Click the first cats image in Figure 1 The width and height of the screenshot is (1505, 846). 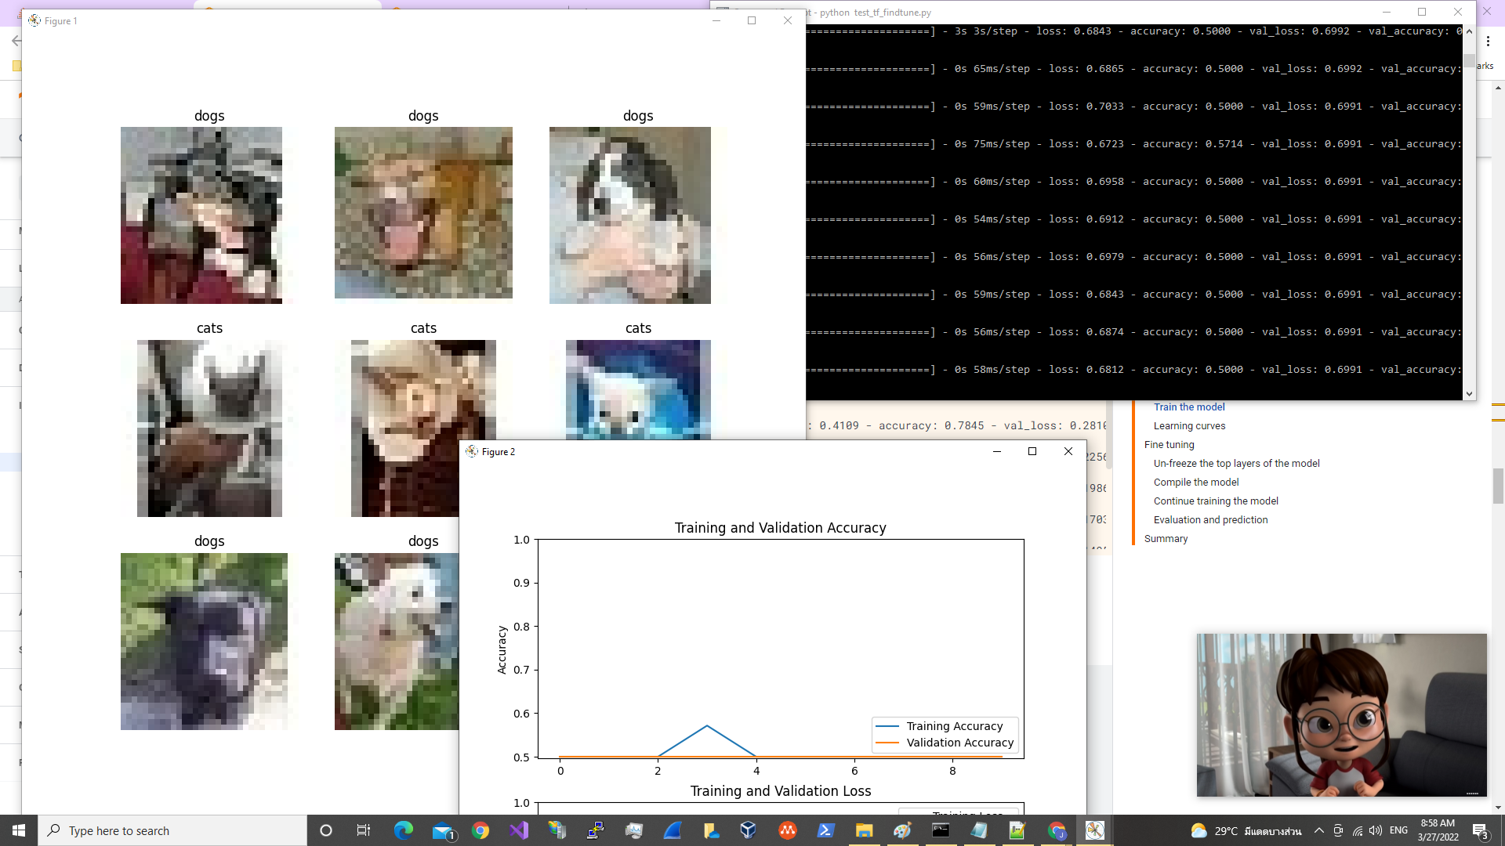pyautogui.click(x=209, y=428)
